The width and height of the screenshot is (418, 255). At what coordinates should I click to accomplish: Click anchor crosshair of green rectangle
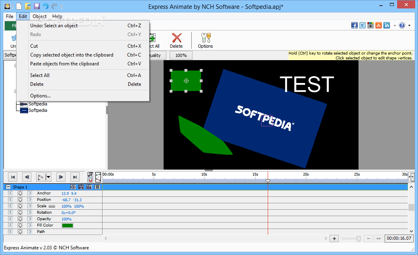[x=186, y=81]
